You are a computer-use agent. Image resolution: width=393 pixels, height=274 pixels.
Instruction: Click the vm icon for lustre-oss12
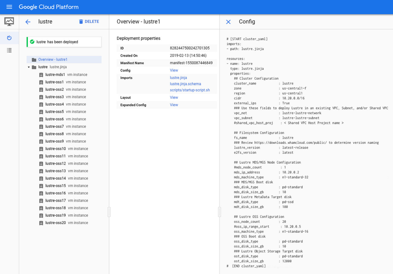pos(41,164)
